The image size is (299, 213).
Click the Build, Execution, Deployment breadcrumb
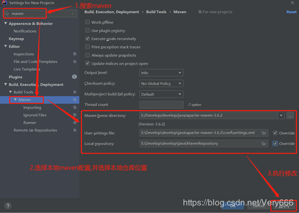pyautogui.click(x=112, y=12)
